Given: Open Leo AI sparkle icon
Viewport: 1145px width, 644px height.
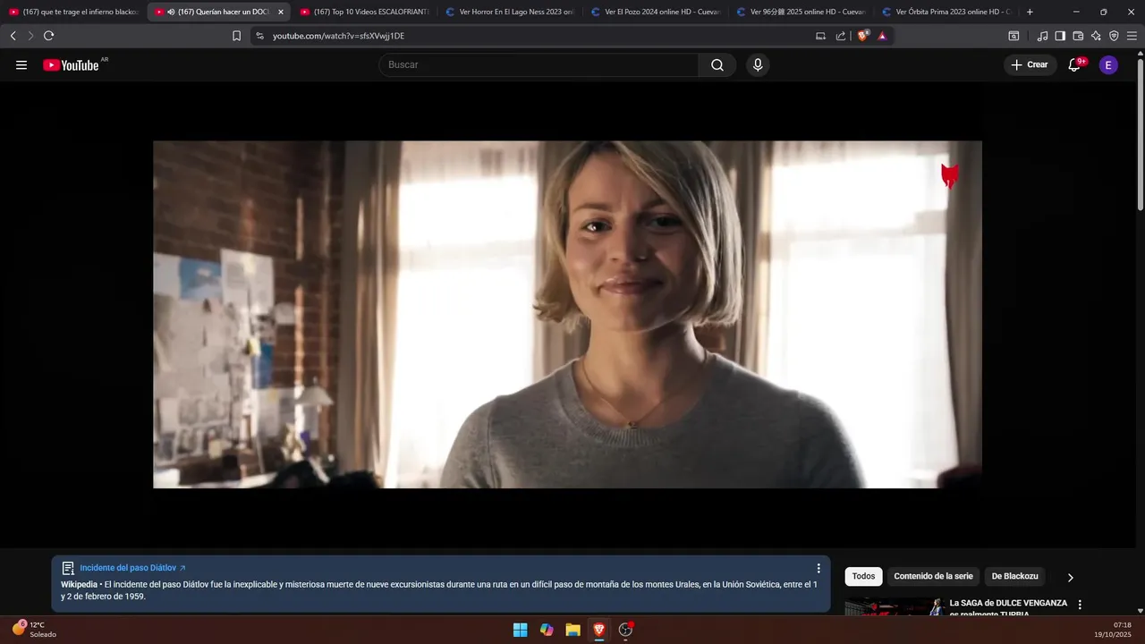Looking at the screenshot, I should 1096,36.
